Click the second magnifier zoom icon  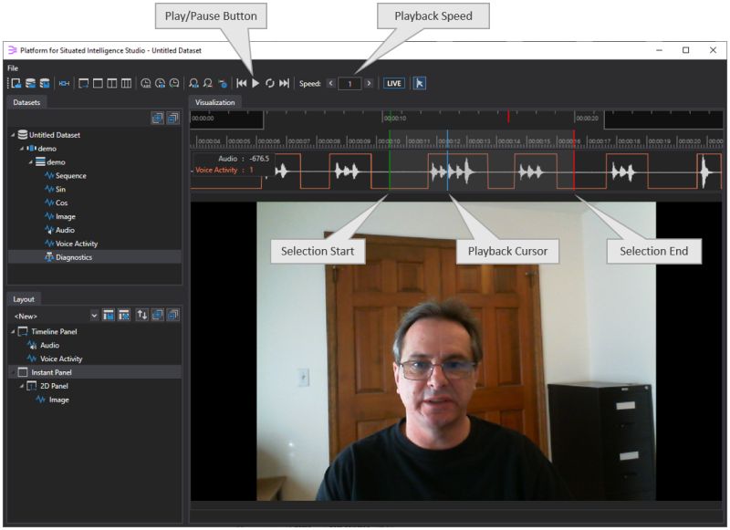click(x=208, y=83)
